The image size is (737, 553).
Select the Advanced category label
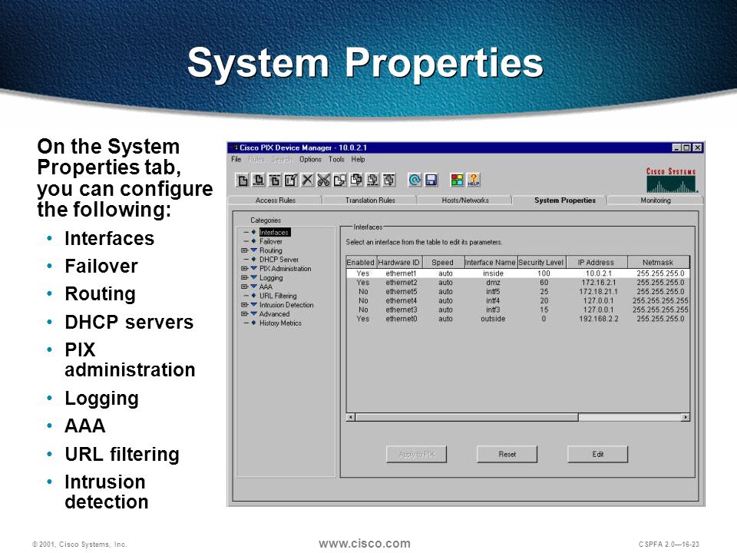tap(274, 313)
